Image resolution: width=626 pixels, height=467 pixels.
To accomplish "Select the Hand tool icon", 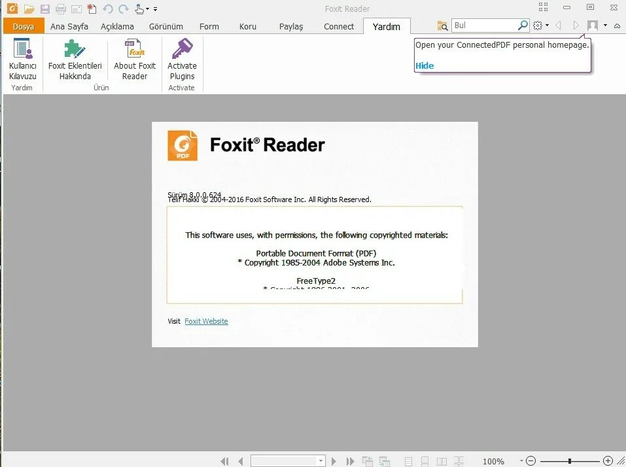I will point(139,9).
